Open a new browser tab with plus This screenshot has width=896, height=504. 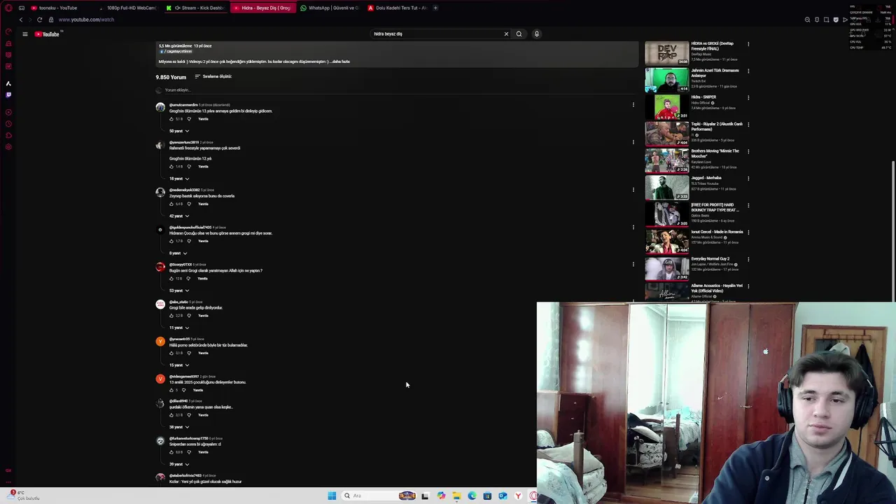pyautogui.click(x=435, y=8)
